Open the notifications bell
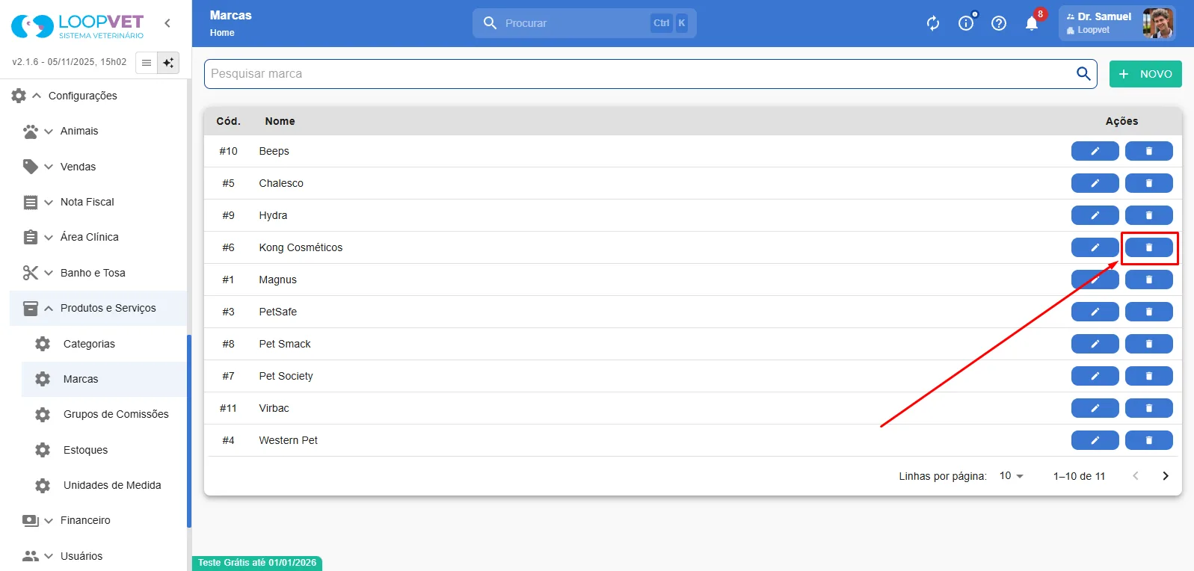The width and height of the screenshot is (1194, 571). tap(1032, 23)
